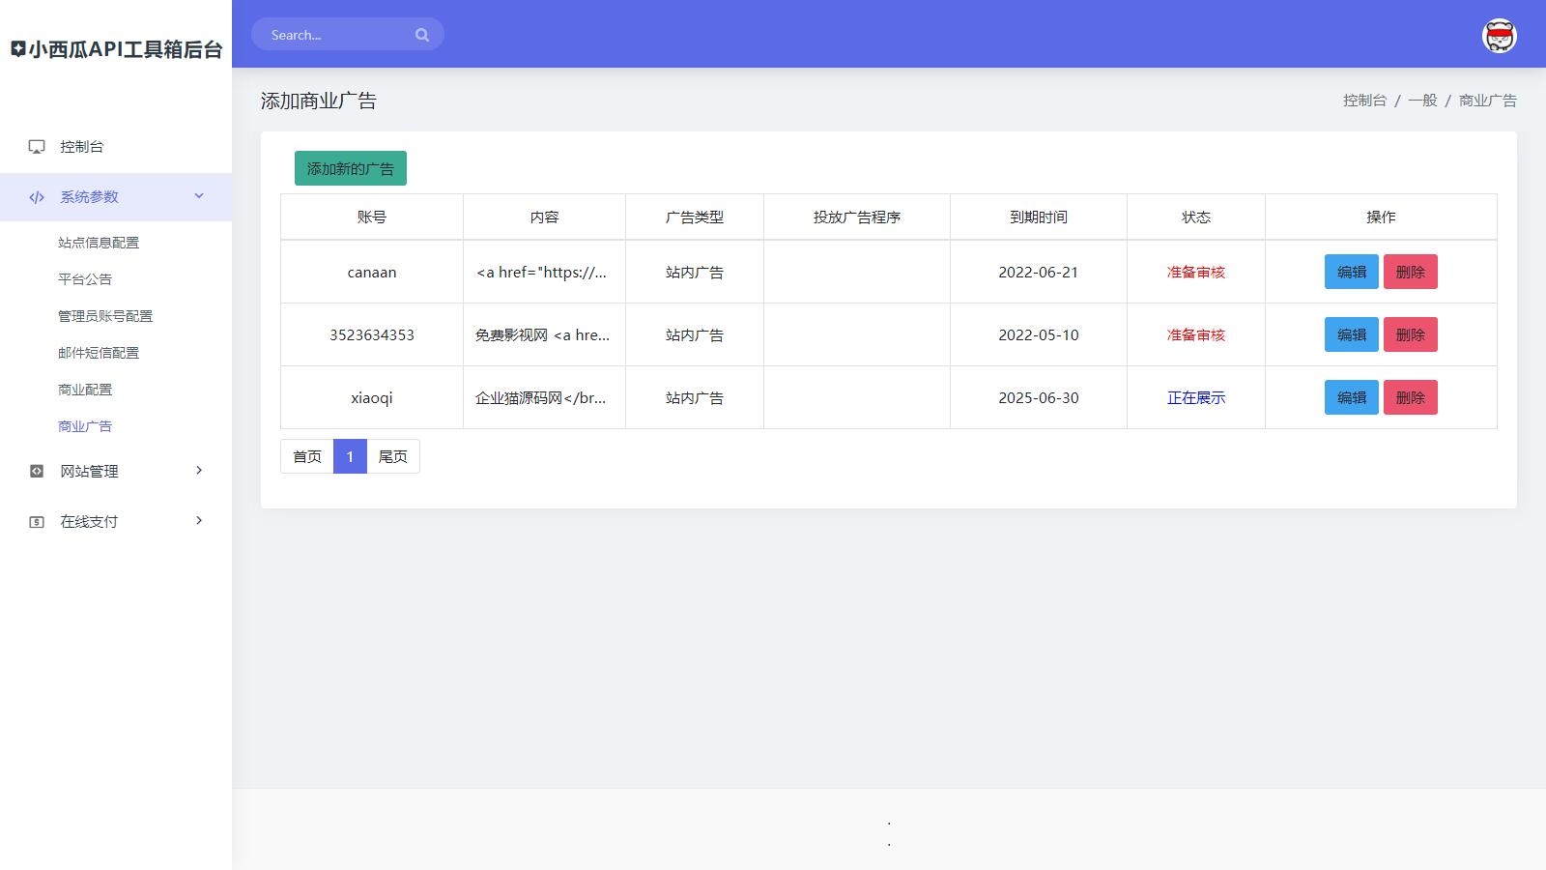Viewport: 1546px width, 870px height.
Task: Click the 在线支付 money icon
Action: tap(37, 522)
